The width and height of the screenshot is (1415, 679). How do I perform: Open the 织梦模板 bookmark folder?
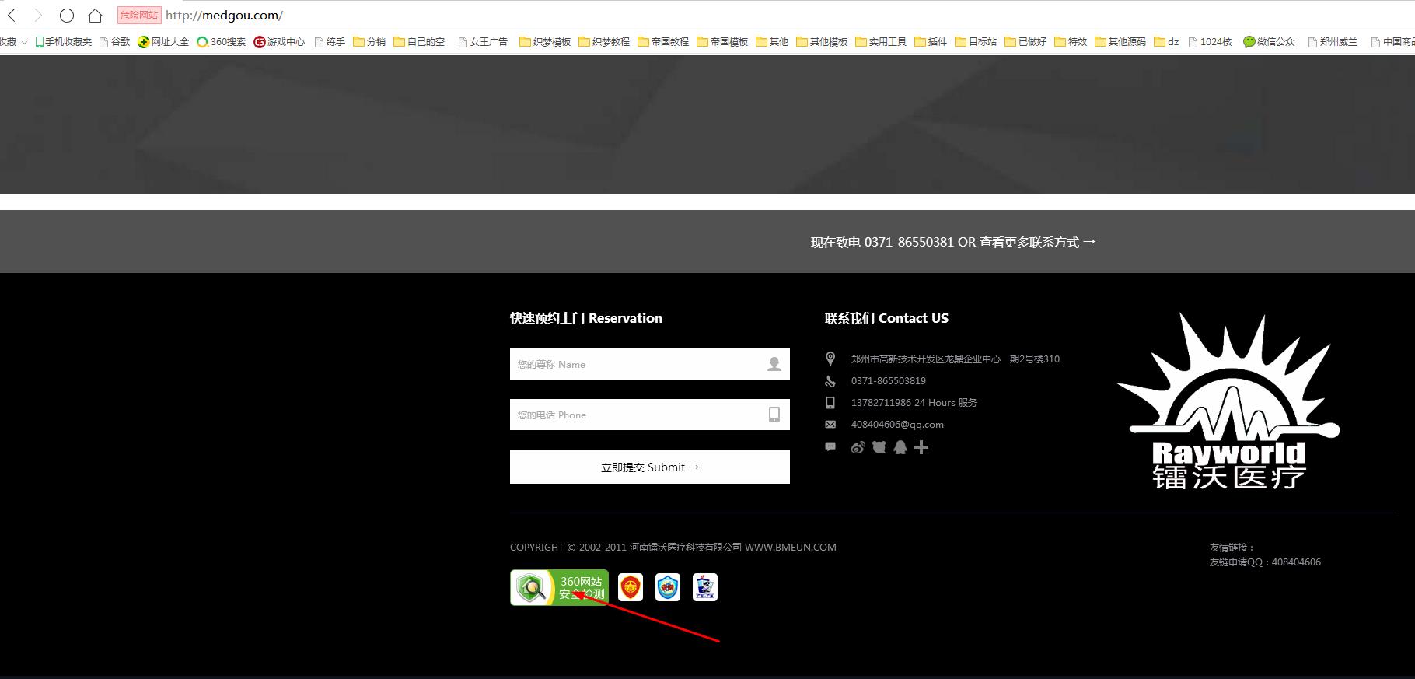coord(545,42)
